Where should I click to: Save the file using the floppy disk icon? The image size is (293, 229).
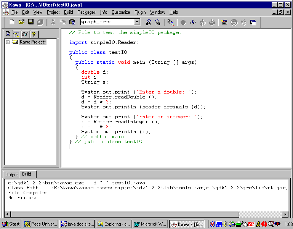(31, 22)
